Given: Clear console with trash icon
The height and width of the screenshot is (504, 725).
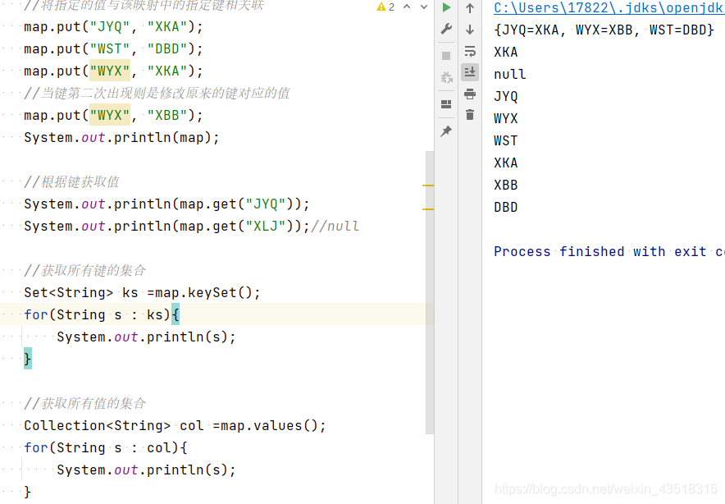Looking at the screenshot, I should pyautogui.click(x=470, y=115).
